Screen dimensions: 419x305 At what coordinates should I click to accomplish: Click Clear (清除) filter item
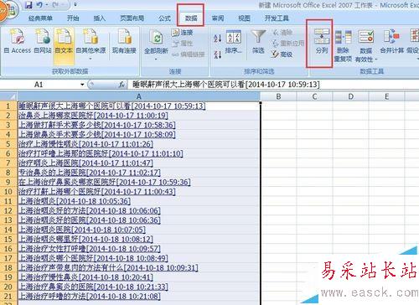(282, 33)
